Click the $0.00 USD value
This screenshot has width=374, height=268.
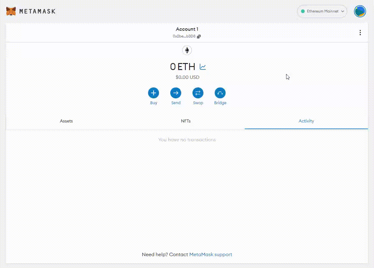pyautogui.click(x=187, y=77)
